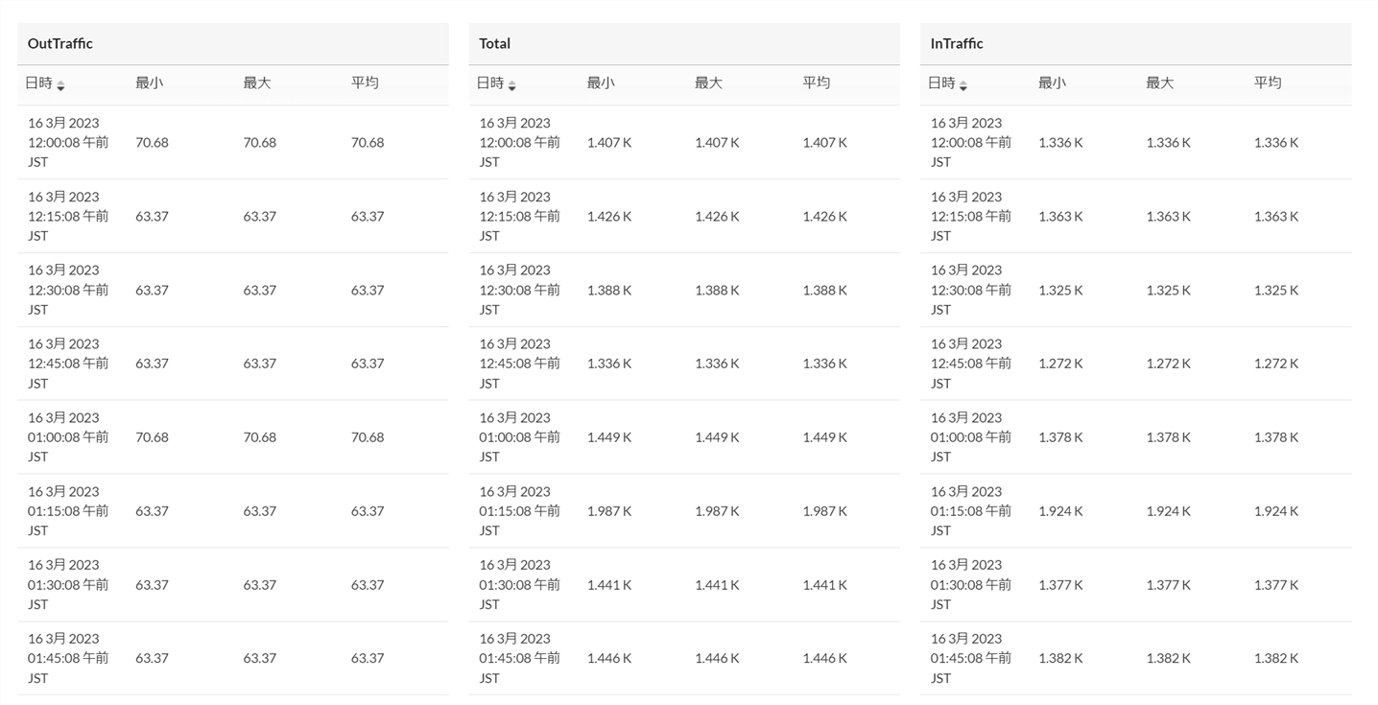Toggle the Total table 日時 sort arrows
The width and height of the screenshot is (1378, 705).
click(511, 85)
